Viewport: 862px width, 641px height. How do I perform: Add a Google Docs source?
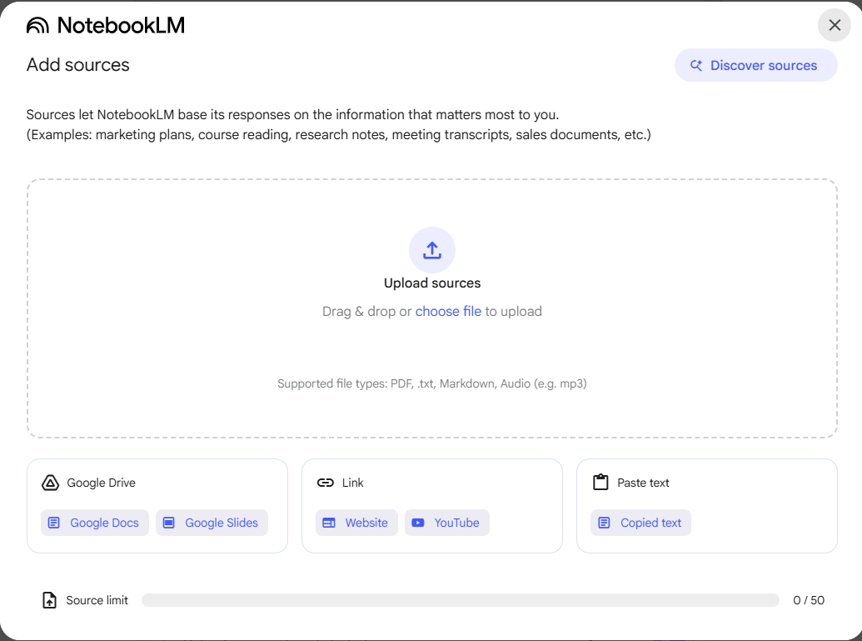point(95,523)
